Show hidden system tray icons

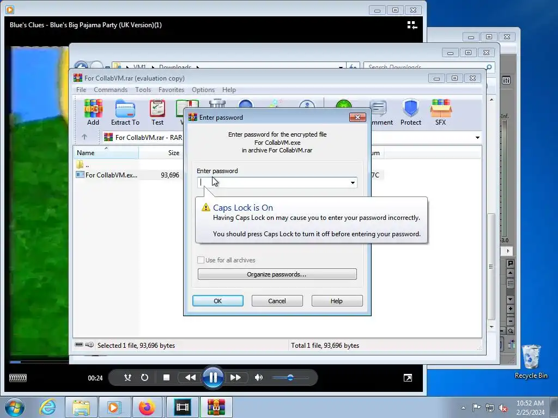463,408
